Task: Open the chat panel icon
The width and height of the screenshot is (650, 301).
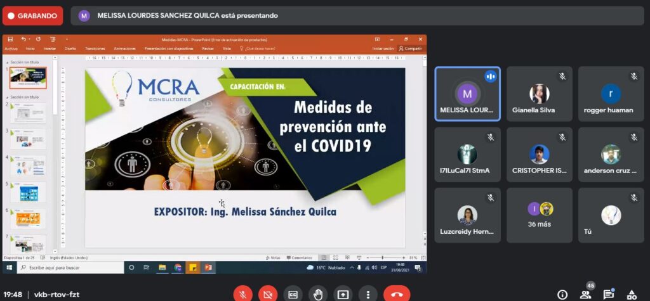Action: click(608, 294)
